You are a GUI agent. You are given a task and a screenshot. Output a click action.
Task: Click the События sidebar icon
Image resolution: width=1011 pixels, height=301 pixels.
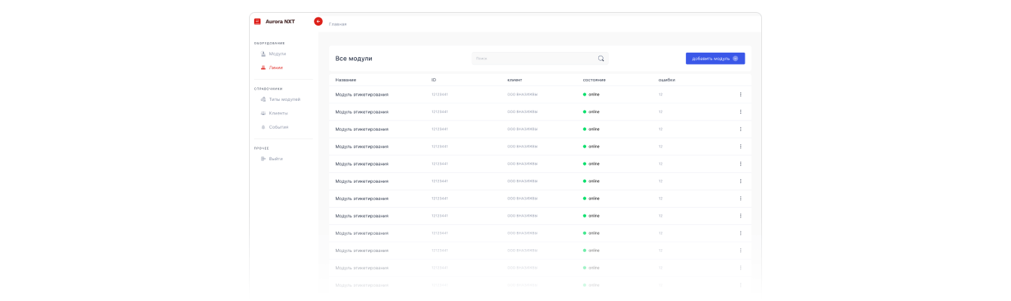(x=263, y=127)
